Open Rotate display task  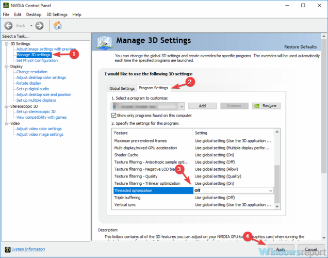tap(29, 83)
